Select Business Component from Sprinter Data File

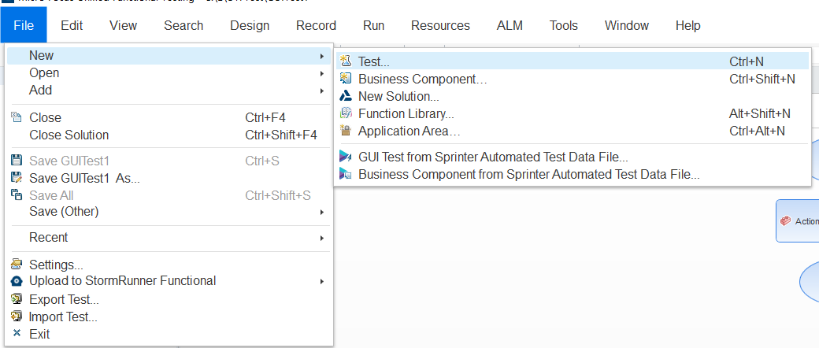[528, 174]
